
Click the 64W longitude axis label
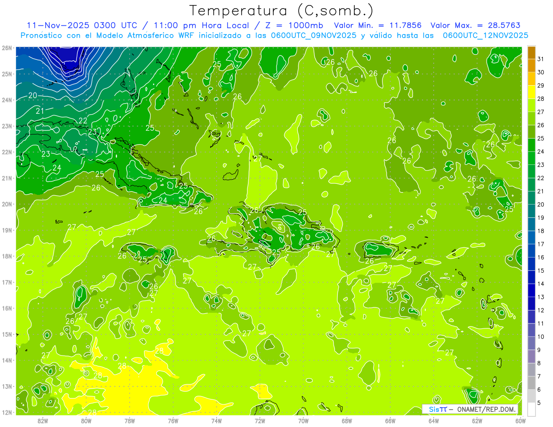point(433,421)
